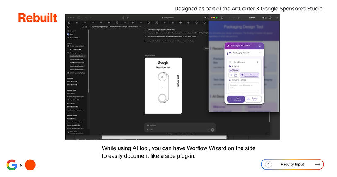Click the Prompt #1 notes input field

[244, 87]
